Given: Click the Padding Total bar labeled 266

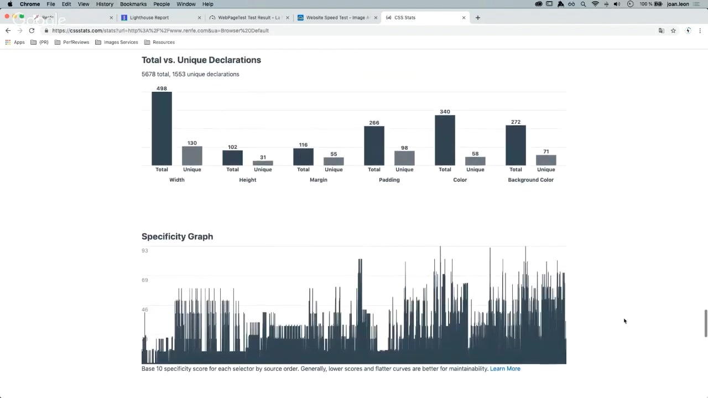Looking at the screenshot, I should click(374, 146).
